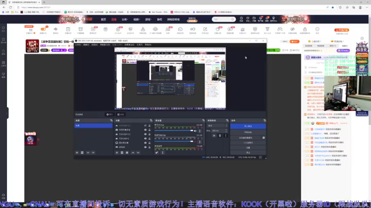Toggle visibility of 显示器采集 source
Image resolution: width=371 pixels, height=208 pixels.
145,143
